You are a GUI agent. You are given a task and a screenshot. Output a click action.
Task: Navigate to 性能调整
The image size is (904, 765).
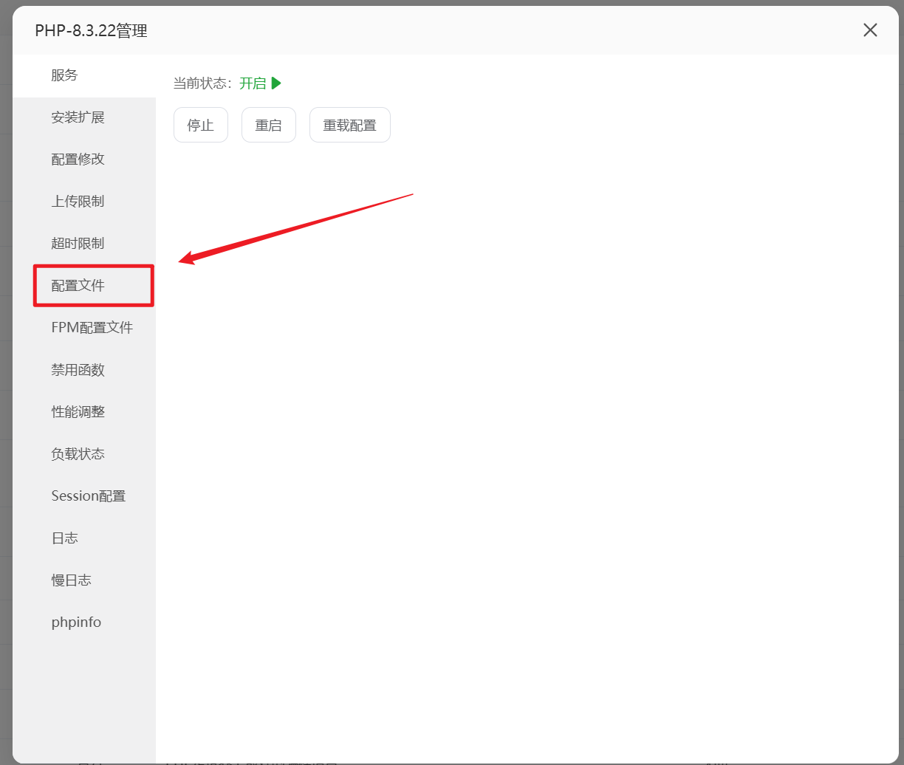(x=78, y=412)
